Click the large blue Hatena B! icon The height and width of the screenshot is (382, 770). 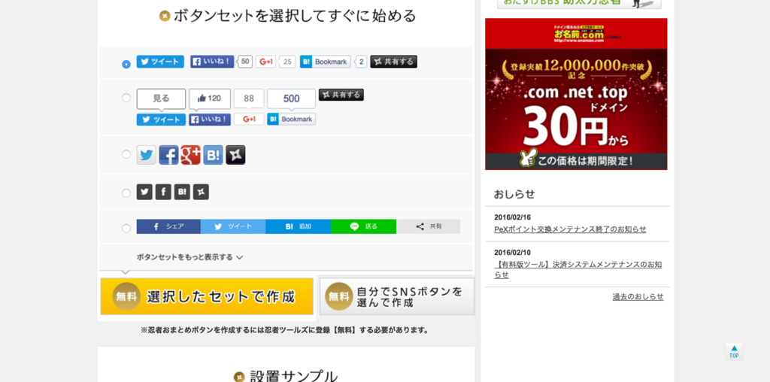coord(213,155)
